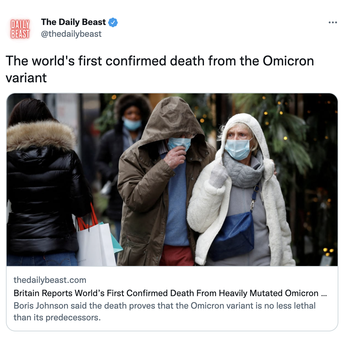
Task: Click the white shopping bag in photo
Action: (x=96, y=244)
